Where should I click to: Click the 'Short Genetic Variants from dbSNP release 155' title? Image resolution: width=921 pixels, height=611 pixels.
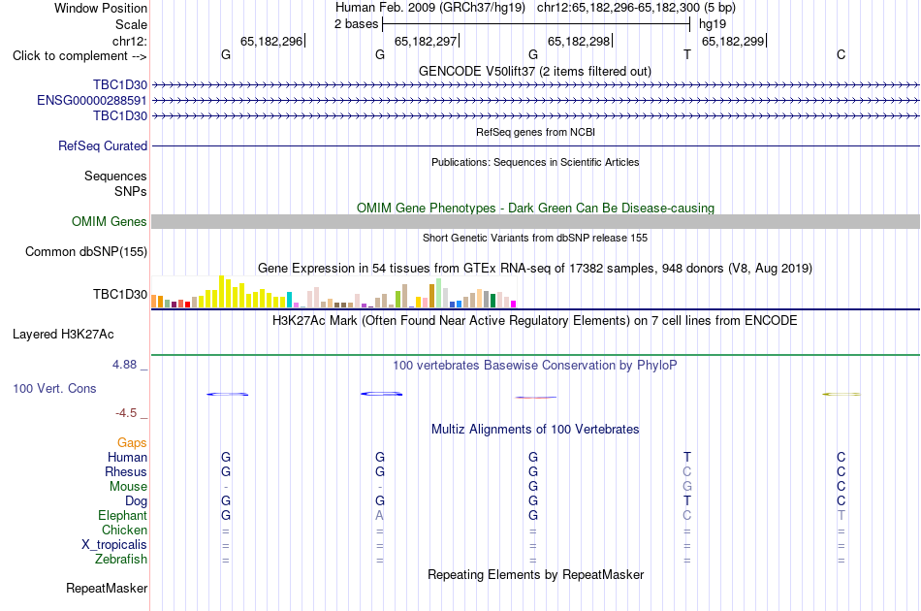click(x=535, y=238)
